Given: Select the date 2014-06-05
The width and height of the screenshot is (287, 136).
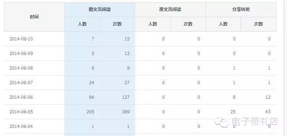Looking at the screenshot, I should coord(21,112).
